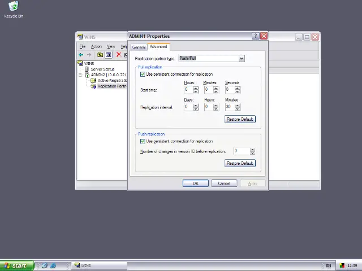This screenshot has width=362, height=271.
Task: Open the Replication partner type dropdown
Action: (242, 59)
